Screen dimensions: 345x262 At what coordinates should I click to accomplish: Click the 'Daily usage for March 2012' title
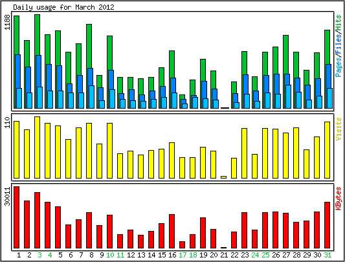pos(64,7)
